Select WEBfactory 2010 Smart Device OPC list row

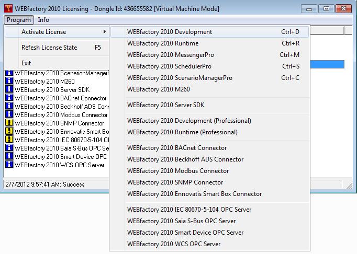click(x=61, y=157)
